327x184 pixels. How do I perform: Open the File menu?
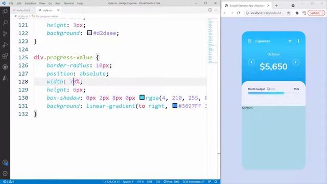coord(11,3)
